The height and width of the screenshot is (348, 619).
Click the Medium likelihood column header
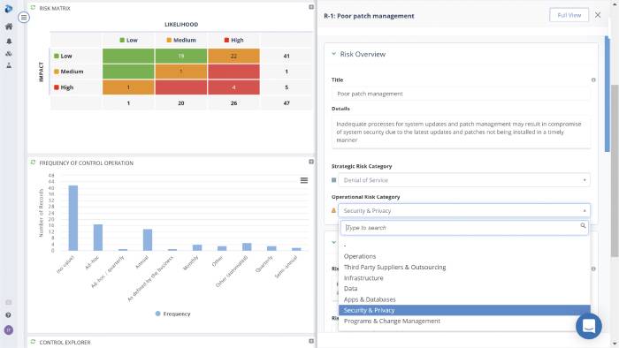pos(180,41)
